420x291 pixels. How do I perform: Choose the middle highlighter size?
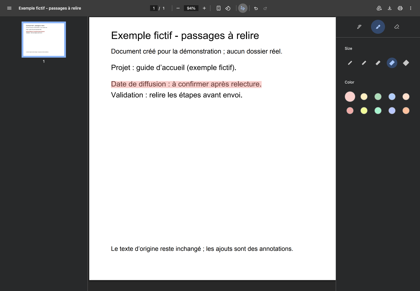[378, 63]
